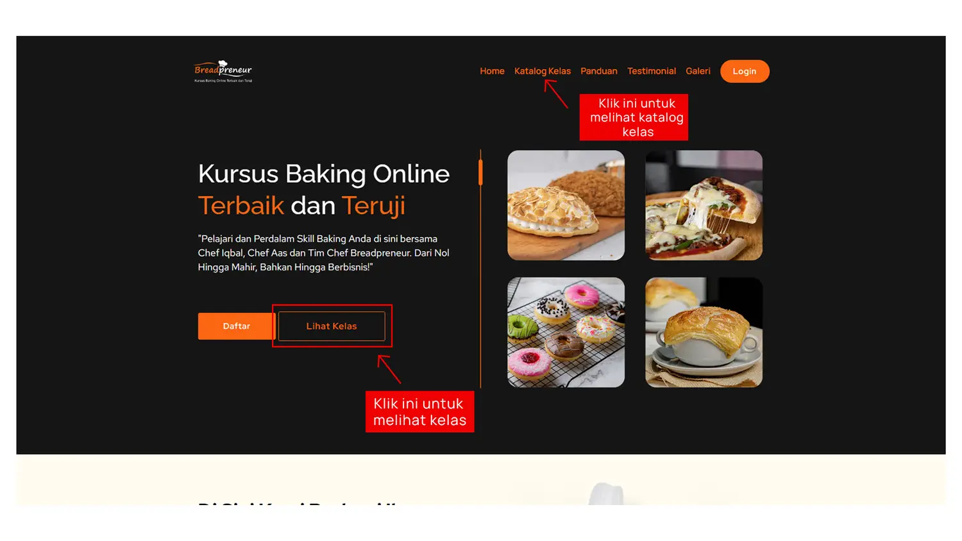Open the cheesy pizza slice photo
The image size is (962, 541).
704,205
